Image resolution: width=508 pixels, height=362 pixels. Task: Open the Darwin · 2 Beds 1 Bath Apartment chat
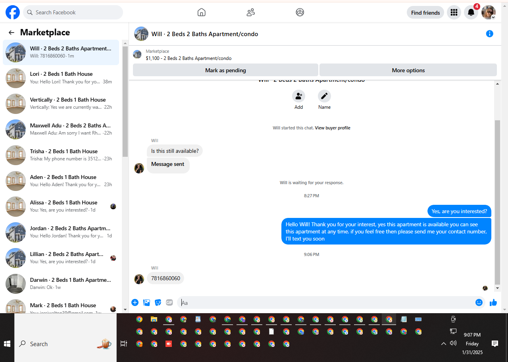coord(61,283)
